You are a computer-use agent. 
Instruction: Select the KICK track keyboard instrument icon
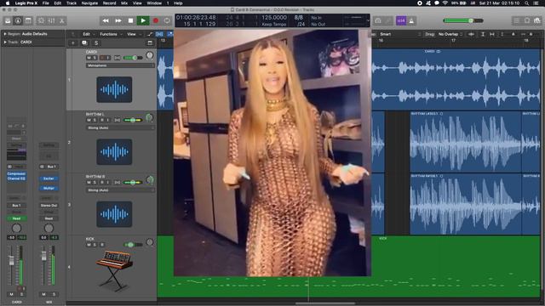click(x=114, y=270)
